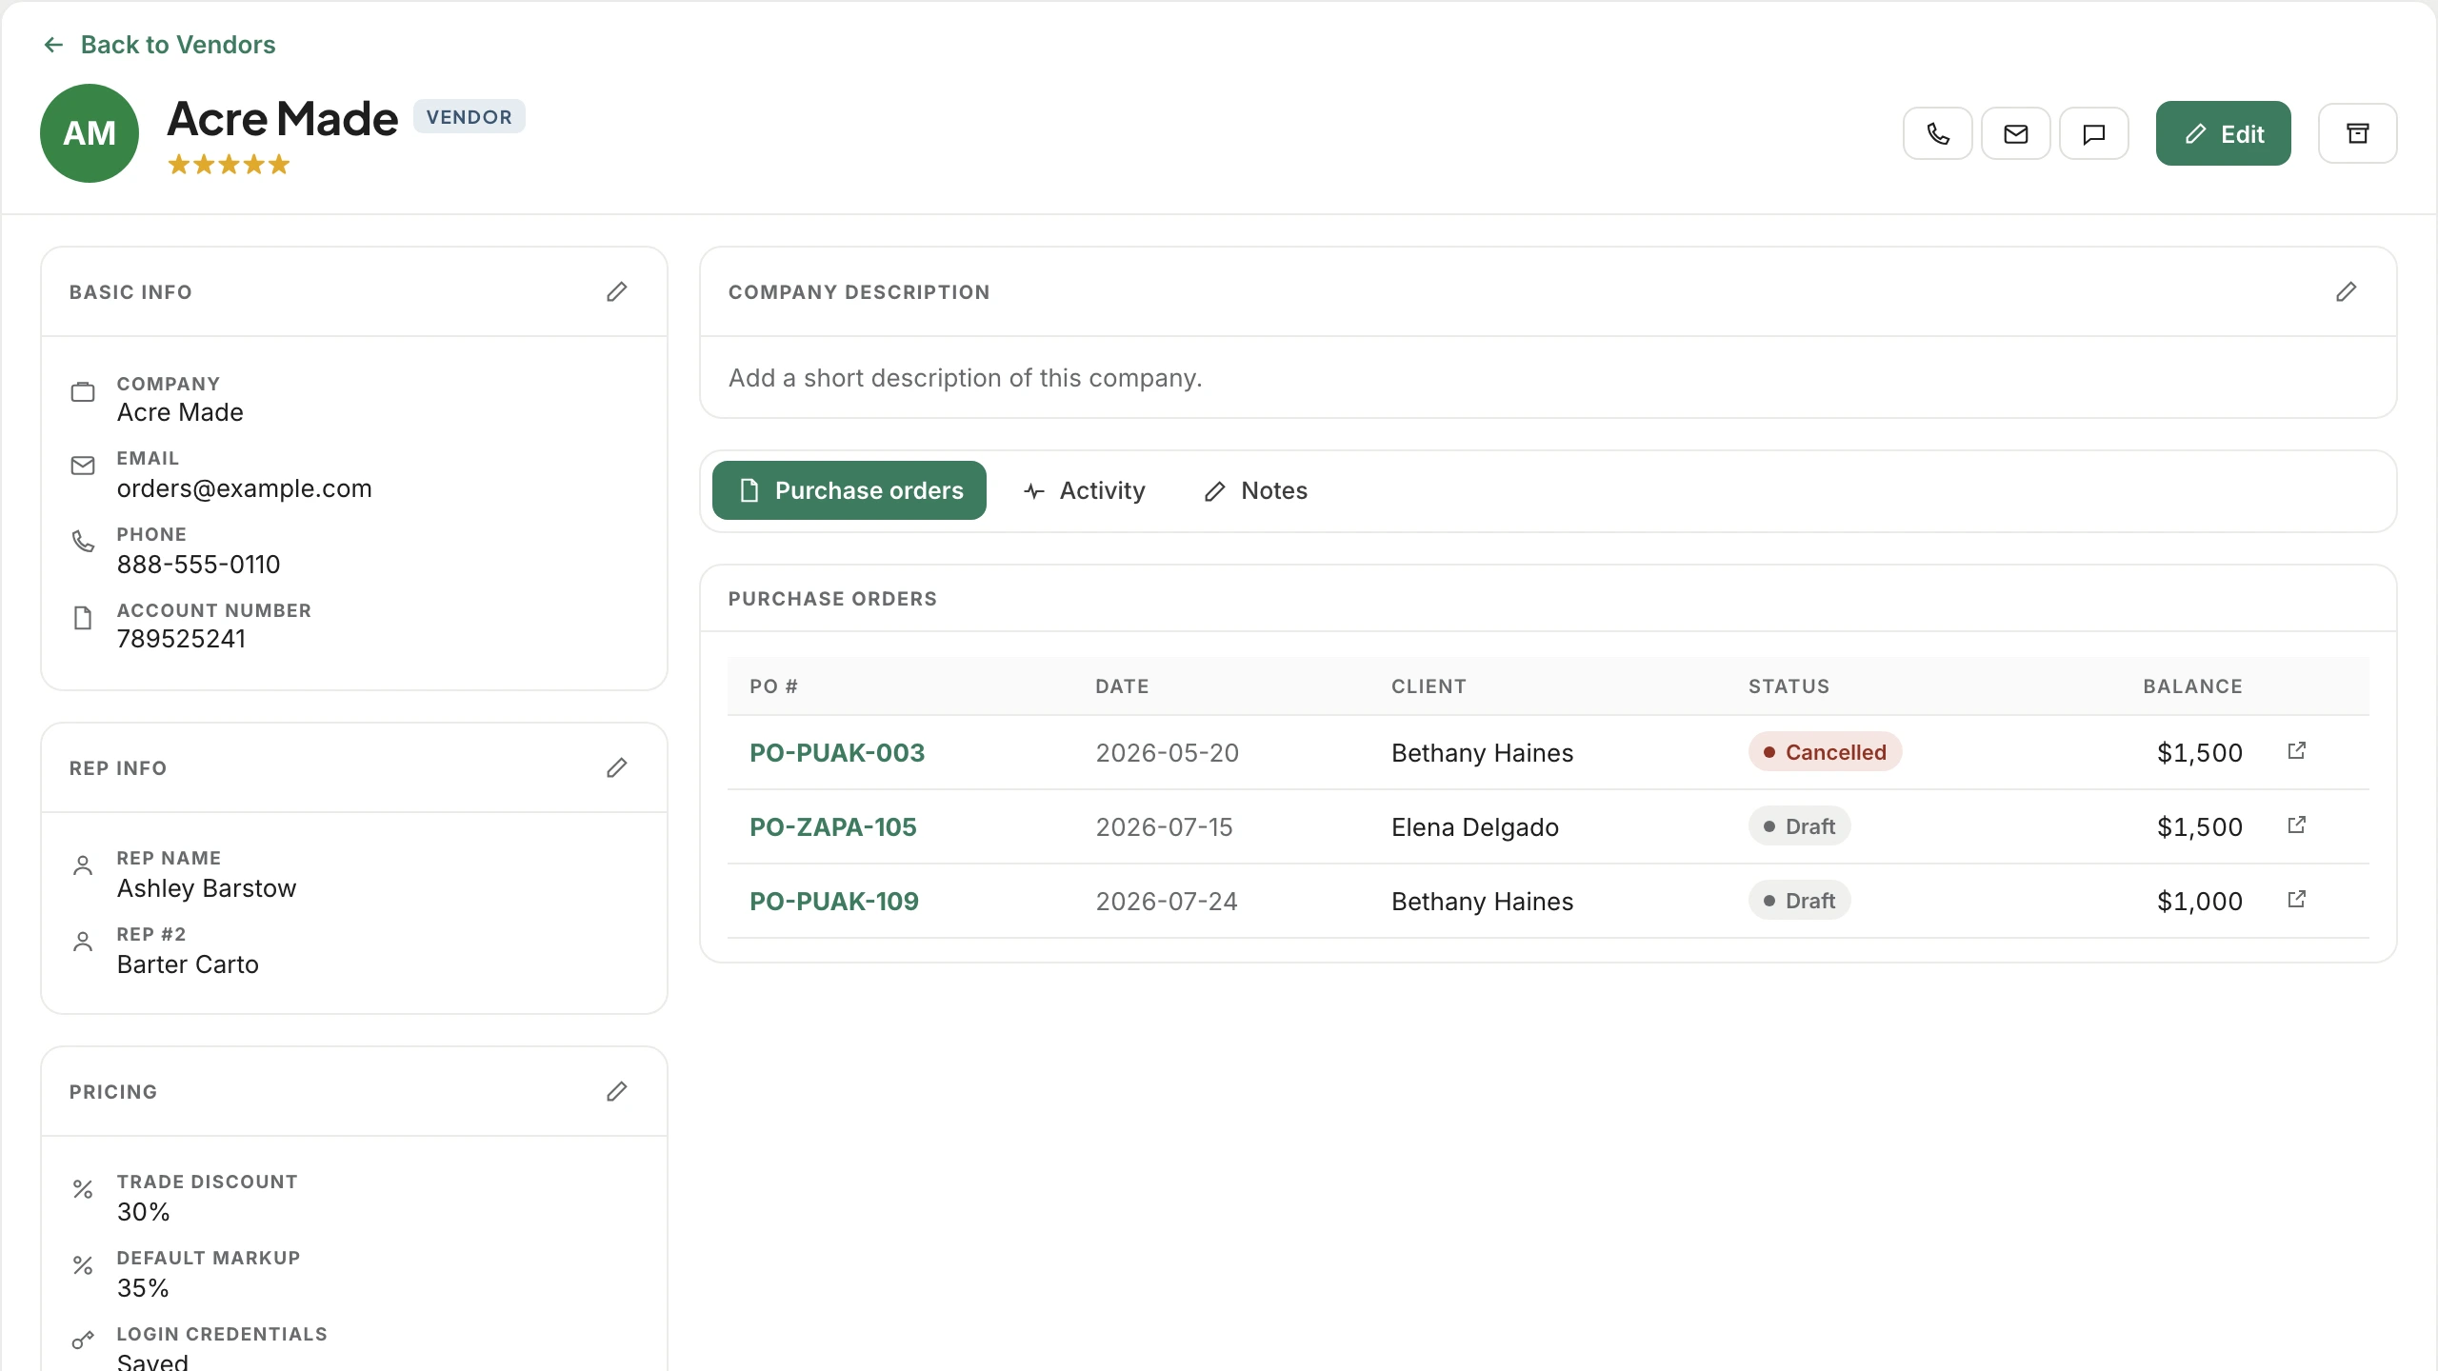
Task: Click the PO # column header
Action: (x=773, y=686)
